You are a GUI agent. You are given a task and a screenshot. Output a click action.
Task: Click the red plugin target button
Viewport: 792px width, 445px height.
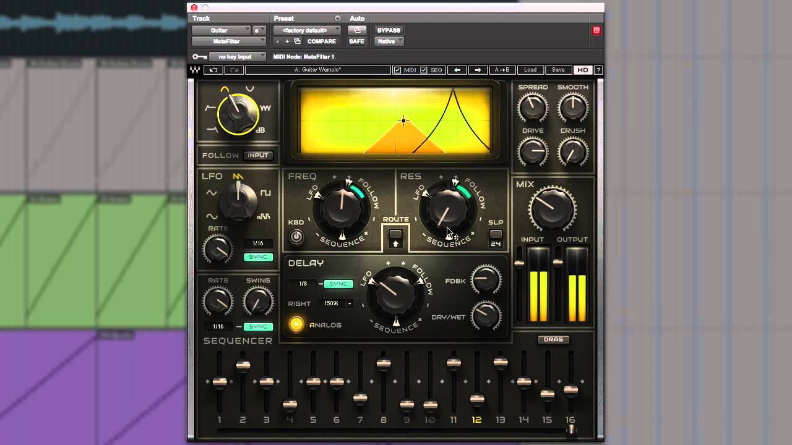click(596, 30)
